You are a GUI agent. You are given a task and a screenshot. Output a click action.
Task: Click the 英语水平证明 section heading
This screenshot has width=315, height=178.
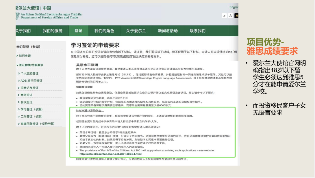coord(87,65)
